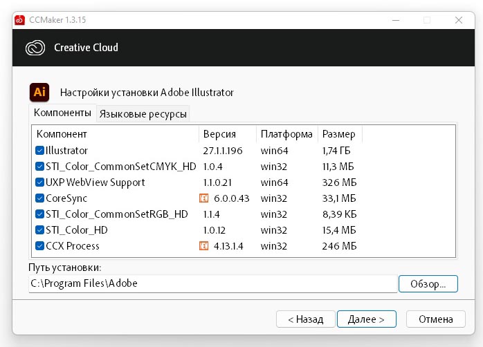
Task: Switch to the Компоненты tab
Action: tap(62, 113)
